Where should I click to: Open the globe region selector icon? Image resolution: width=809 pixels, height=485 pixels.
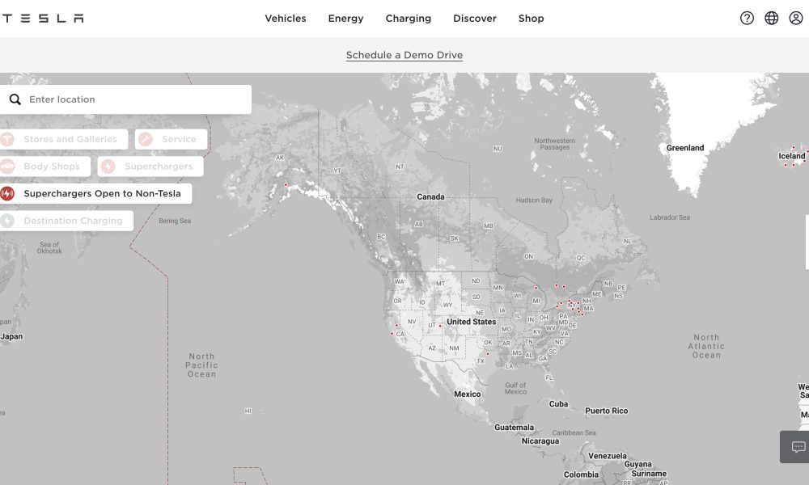point(771,19)
